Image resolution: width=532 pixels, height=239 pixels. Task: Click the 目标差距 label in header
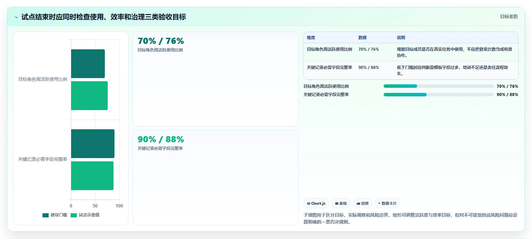point(509,16)
